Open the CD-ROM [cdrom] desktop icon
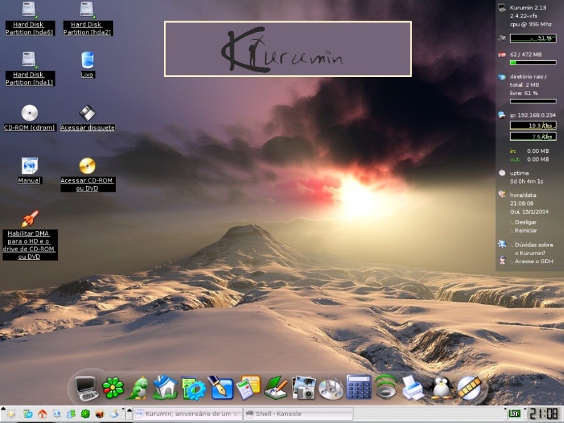 pyautogui.click(x=29, y=113)
